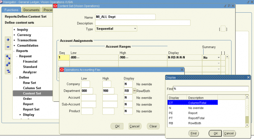
Task: Select Column Set in Navigator tree
Action: (32, 88)
